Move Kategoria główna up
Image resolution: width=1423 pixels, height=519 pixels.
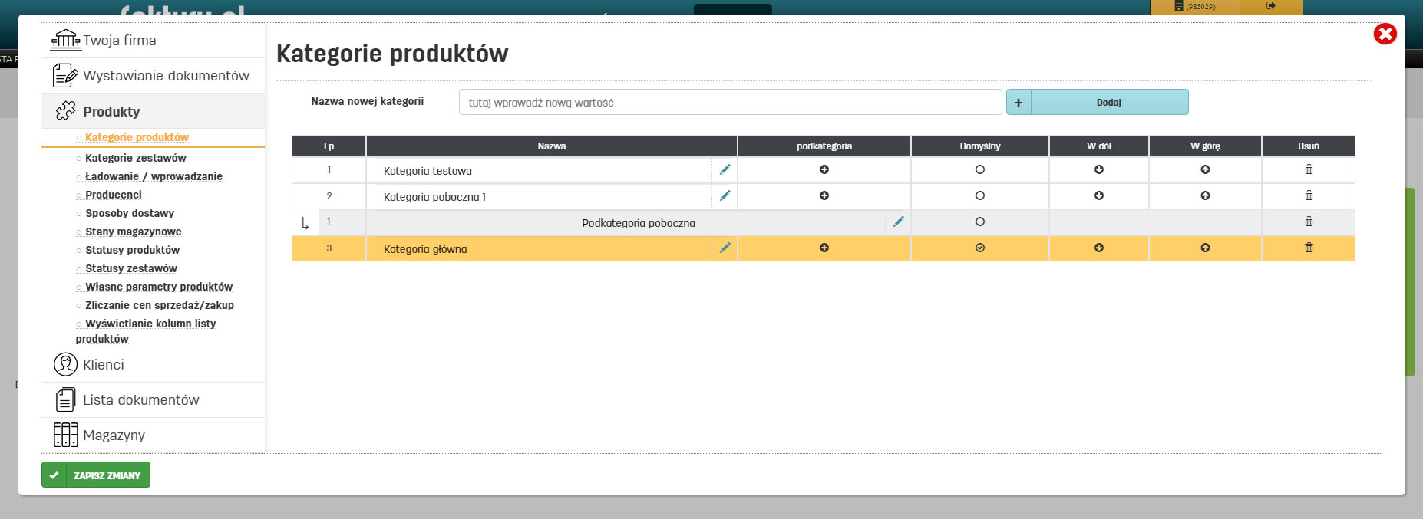(x=1205, y=248)
